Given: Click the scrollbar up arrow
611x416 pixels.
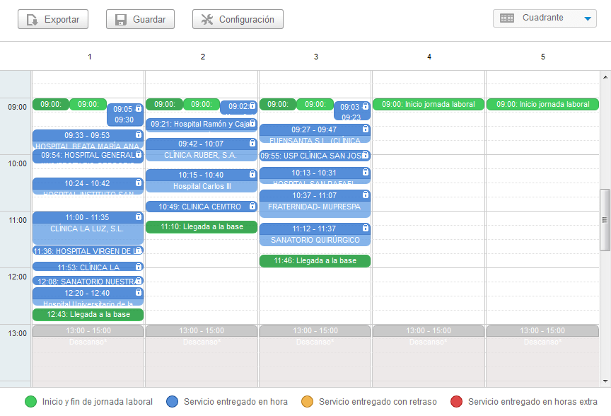Looking at the screenshot, I should click(605, 77).
